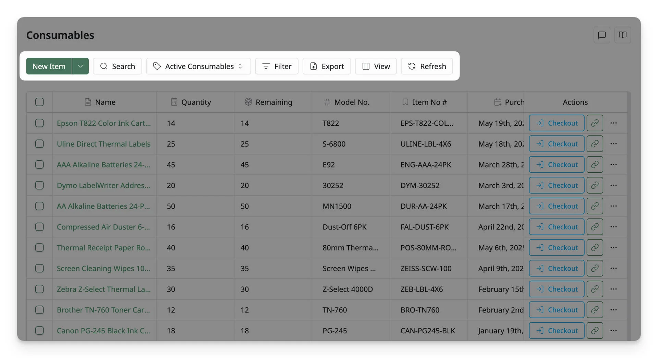
Task: Open the Filter options
Action: (277, 66)
